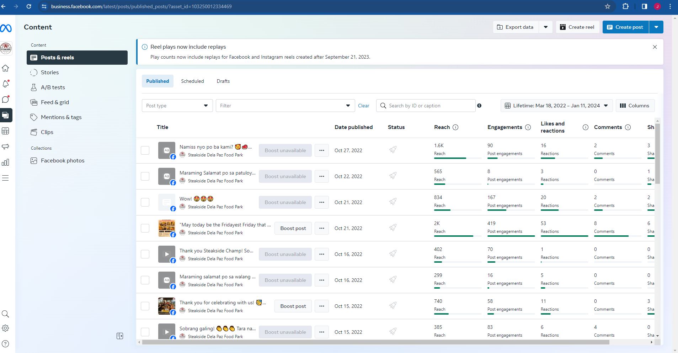
Task: Open Insights bar chart icon
Action: click(x=6, y=162)
